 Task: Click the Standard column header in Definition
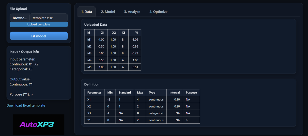pos(125,92)
